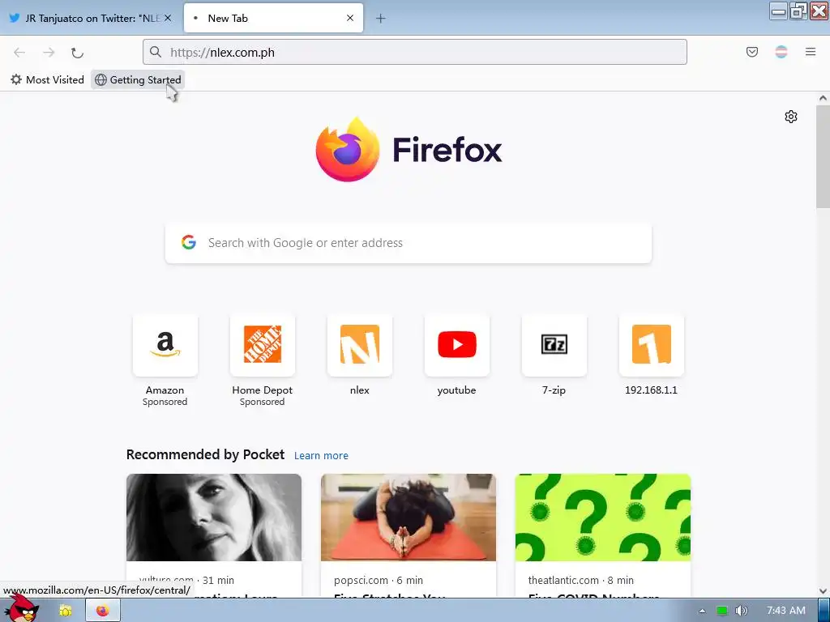Reload the page with the refresh icon
The image size is (830, 622).
77,53
